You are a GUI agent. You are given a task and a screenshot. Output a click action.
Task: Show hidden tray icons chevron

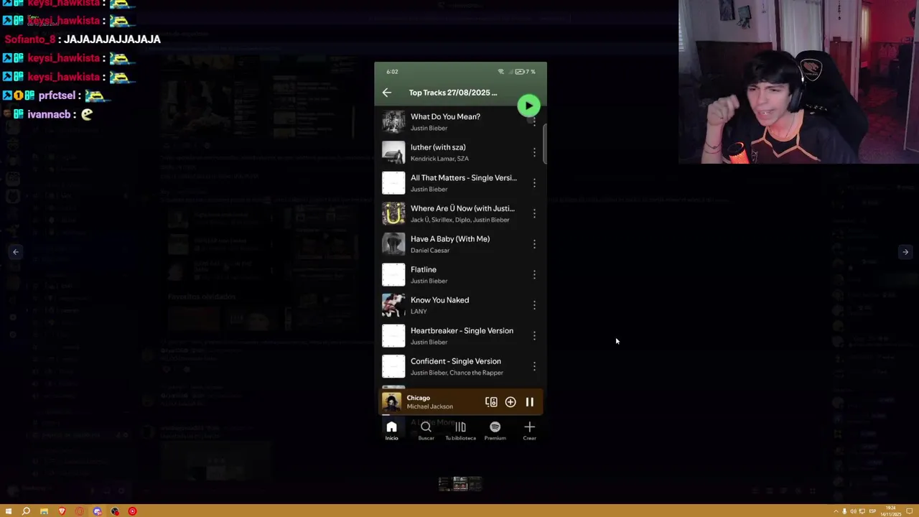[x=836, y=511]
